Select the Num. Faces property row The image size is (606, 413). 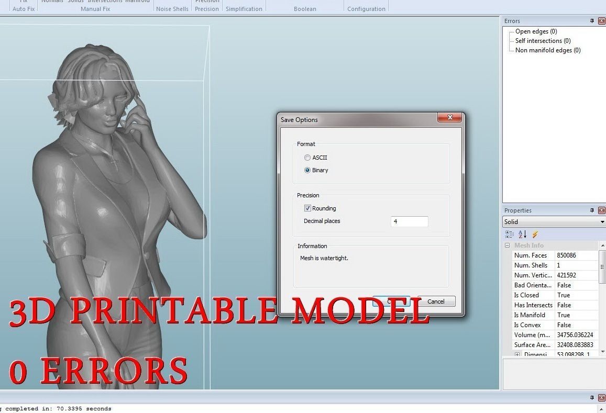click(555, 255)
